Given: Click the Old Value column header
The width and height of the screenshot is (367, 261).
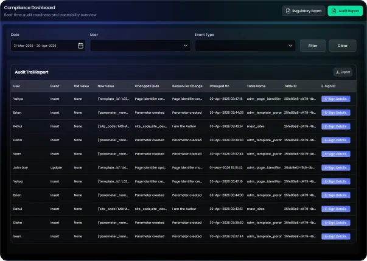Looking at the screenshot, I should [82, 86].
